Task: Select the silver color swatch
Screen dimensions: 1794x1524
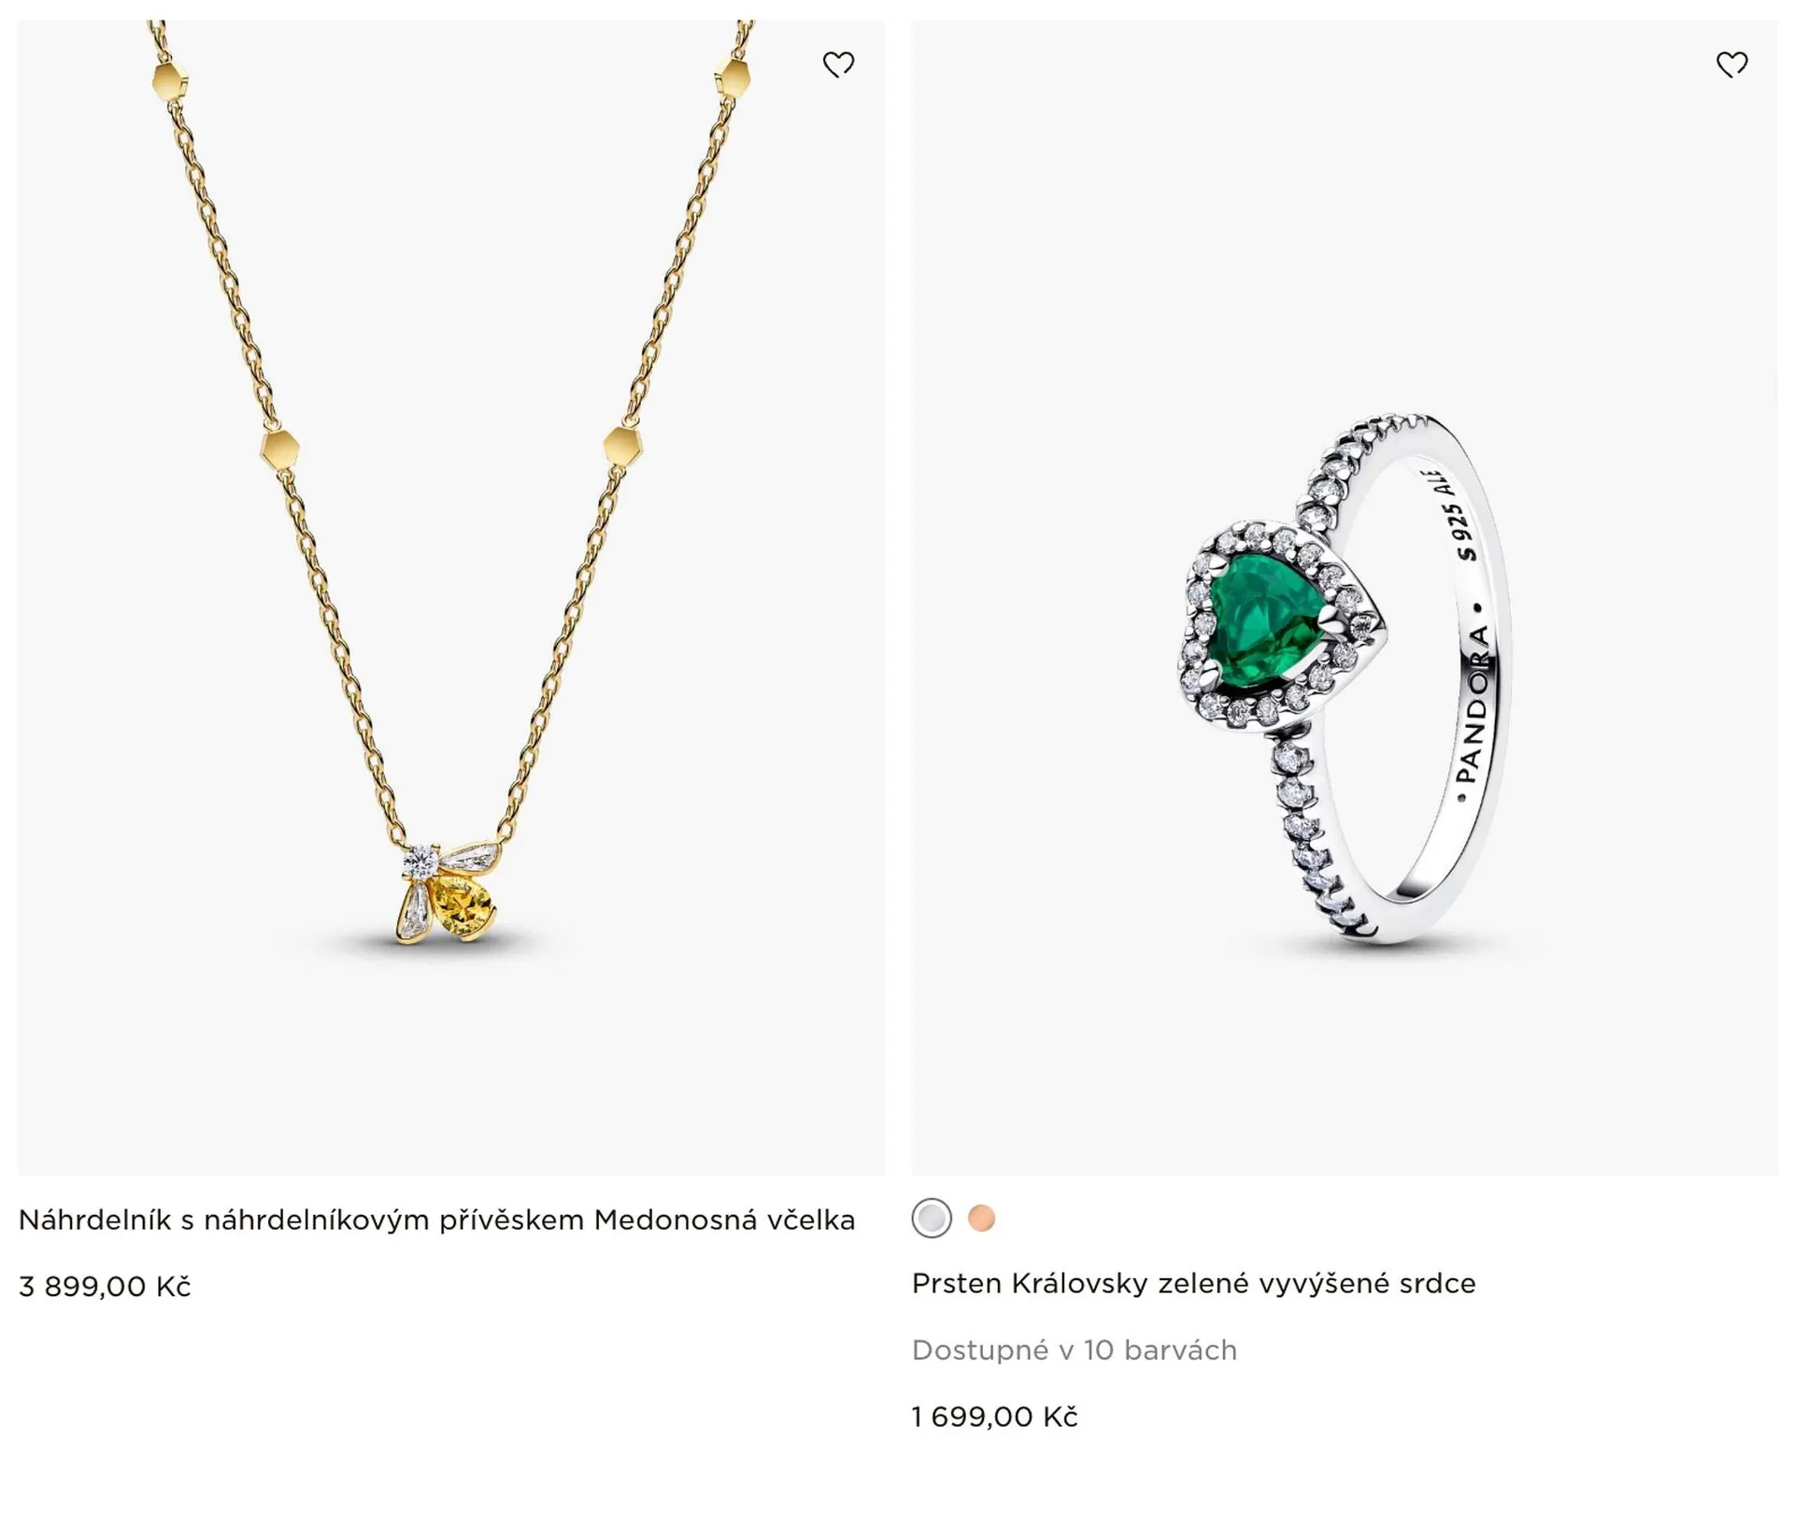Action: tap(932, 1218)
